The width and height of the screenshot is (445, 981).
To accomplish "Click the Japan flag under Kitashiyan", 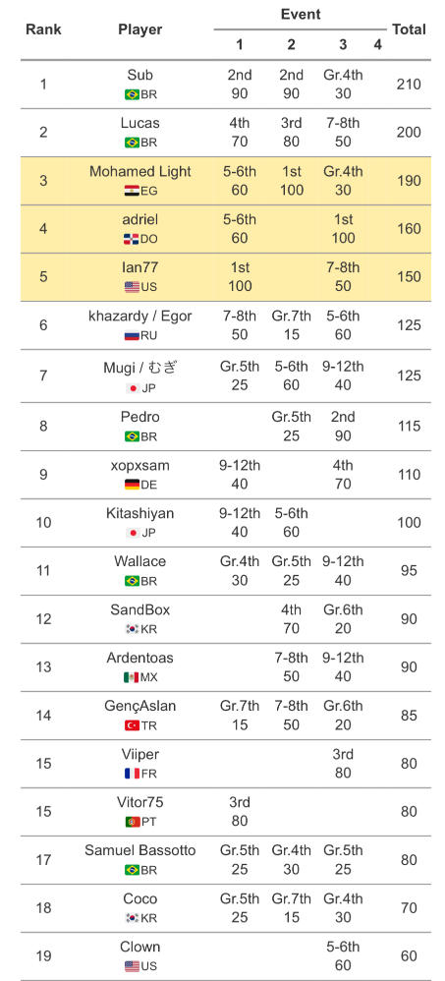I will coord(132,533).
